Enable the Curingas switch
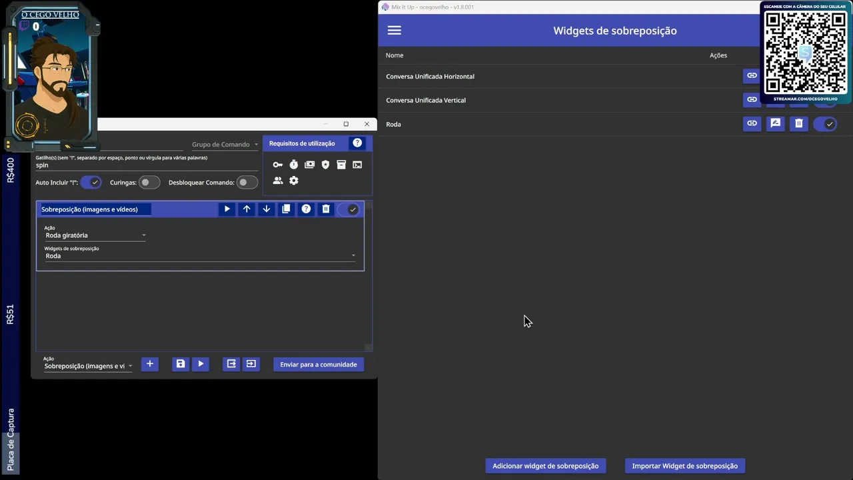The height and width of the screenshot is (480, 853). coord(149,183)
